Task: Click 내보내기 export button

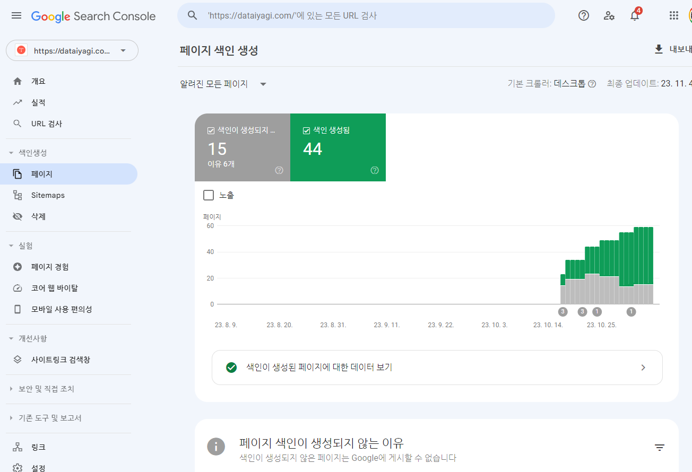Action: point(672,49)
